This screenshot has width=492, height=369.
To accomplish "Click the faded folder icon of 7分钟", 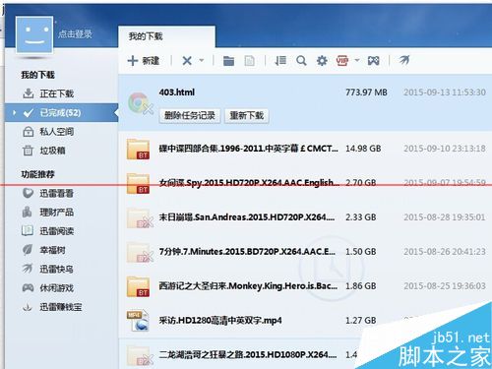I will coord(140,253).
